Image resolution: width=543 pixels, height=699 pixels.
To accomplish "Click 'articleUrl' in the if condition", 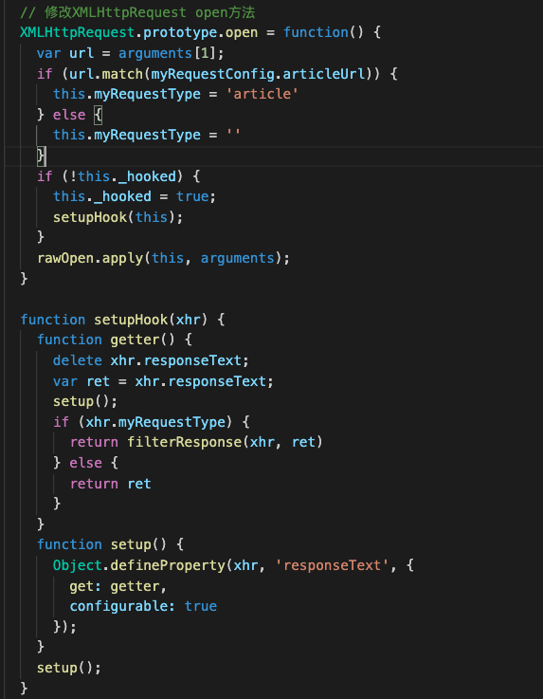I will point(324,74).
